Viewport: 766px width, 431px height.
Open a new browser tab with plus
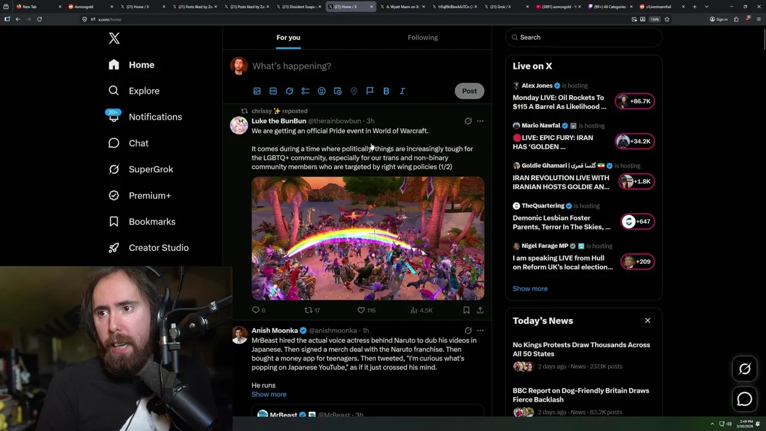click(x=694, y=7)
